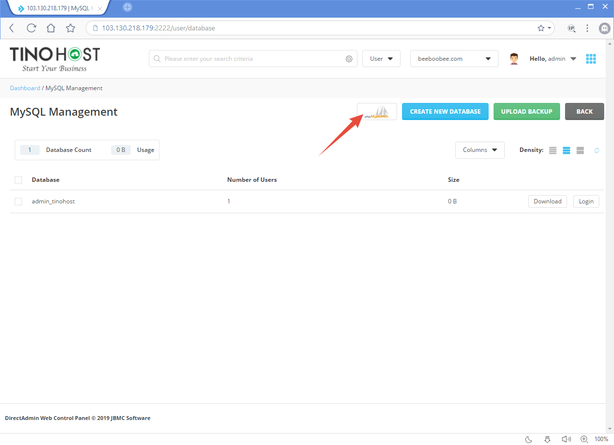614x445 pixels.
Task: Open the Columns dropdown
Action: coord(480,150)
